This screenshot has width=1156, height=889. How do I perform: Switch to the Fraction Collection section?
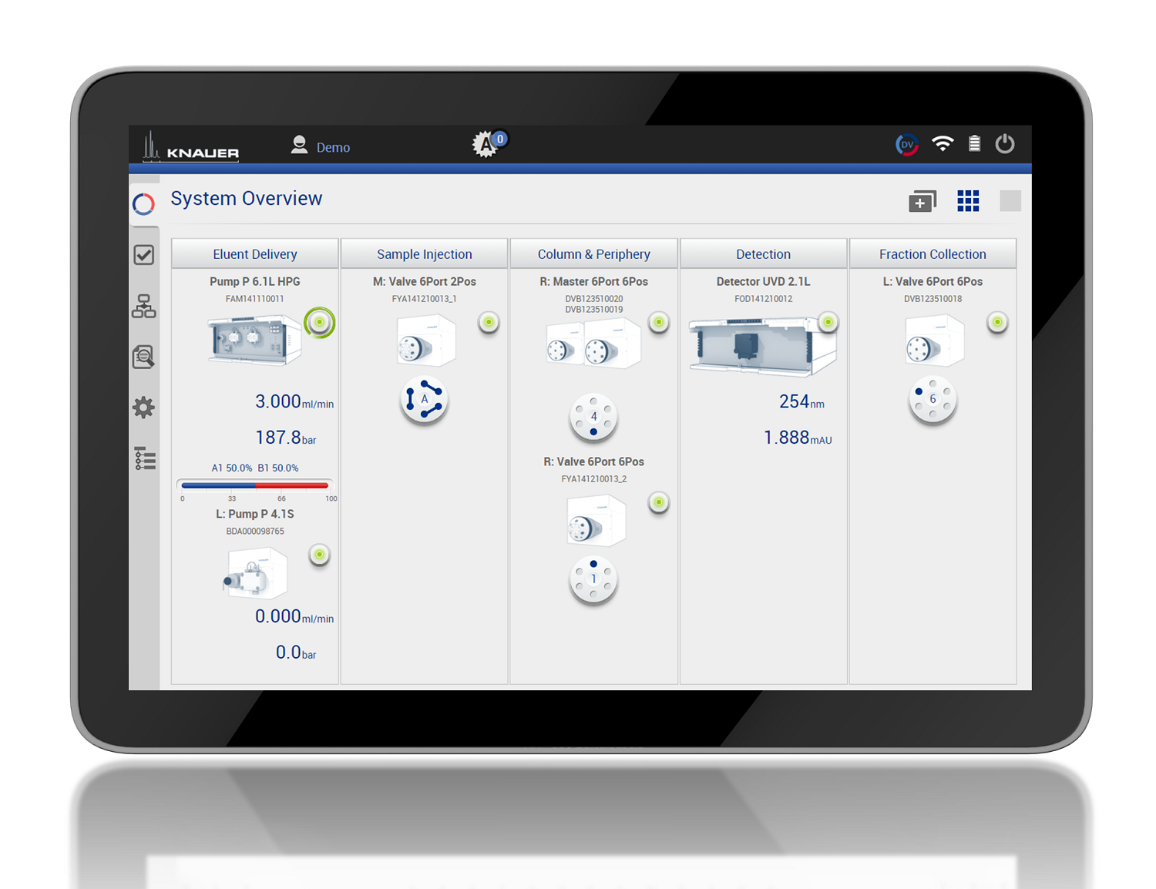933,253
